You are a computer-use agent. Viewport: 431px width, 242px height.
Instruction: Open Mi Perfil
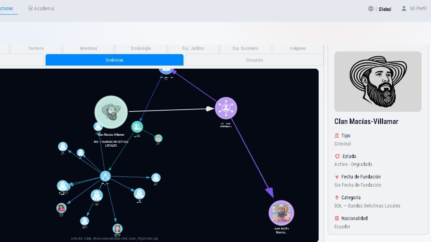(418, 9)
